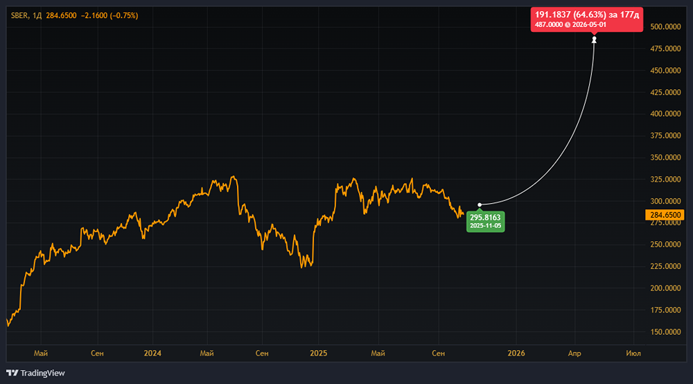This screenshot has height=384, width=693.
Task: Click the white forecast starting point dot
Action: pyautogui.click(x=480, y=204)
